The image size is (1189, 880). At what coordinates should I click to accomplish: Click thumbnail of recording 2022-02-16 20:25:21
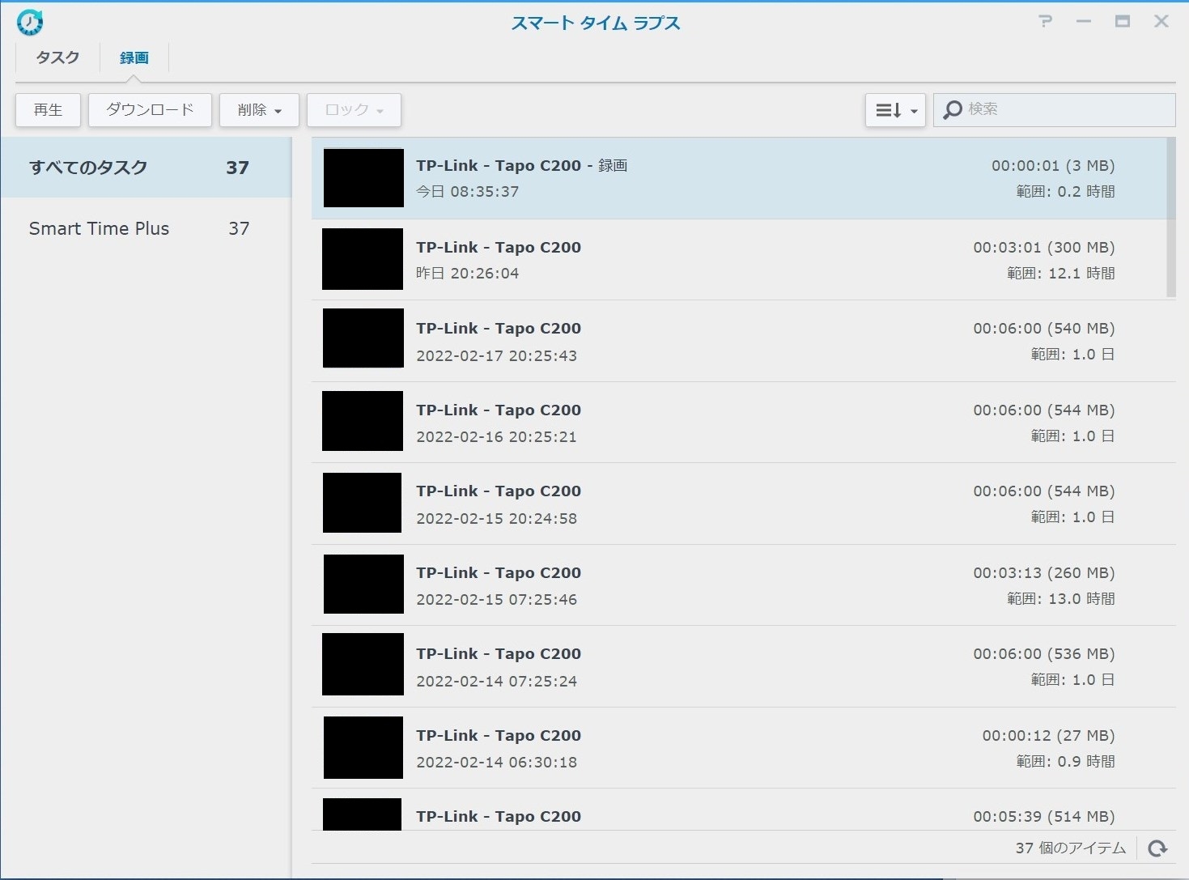(363, 421)
